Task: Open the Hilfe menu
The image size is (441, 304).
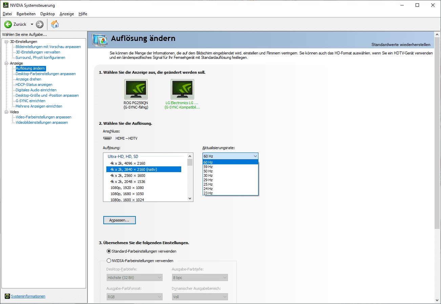Action: point(83,14)
